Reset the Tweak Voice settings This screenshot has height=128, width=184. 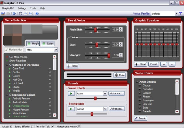72,66
